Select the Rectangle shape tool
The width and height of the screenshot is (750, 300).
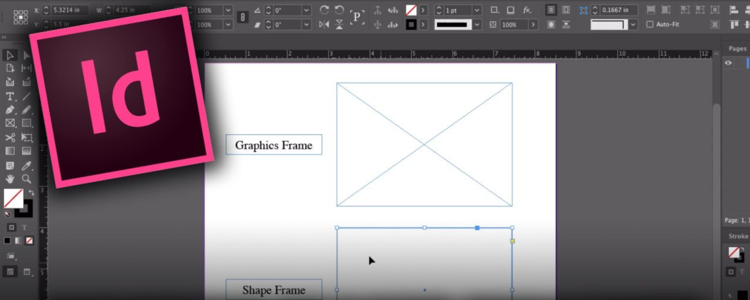click(x=27, y=123)
